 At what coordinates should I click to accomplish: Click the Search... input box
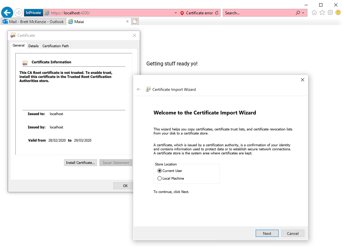point(259,13)
